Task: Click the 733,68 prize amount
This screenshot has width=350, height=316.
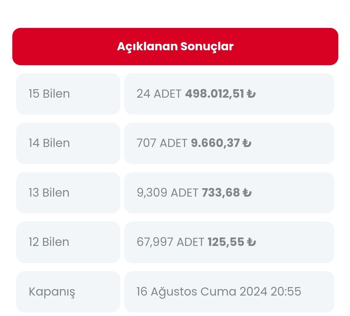Action: pyautogui.click(x=221, y=193)
